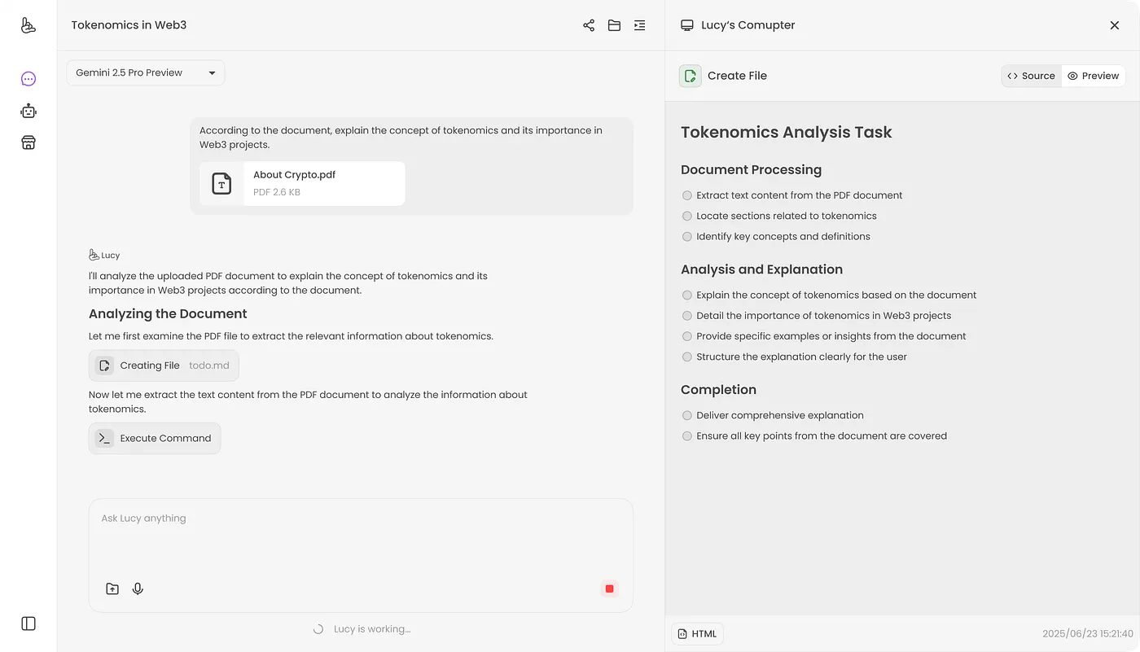1140x652 pixels.
Task: Click the Lucy sender name label
Action: (x=110, y=255)
